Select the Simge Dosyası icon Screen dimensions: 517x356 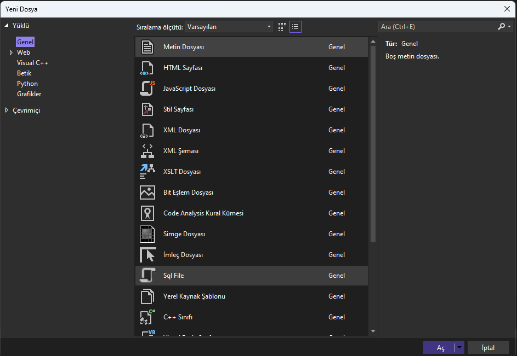[147, 234]
